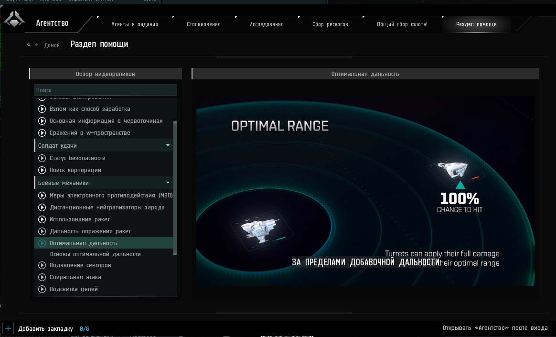Go forward with the » arrow
Screen dimensions: 556x337
click(x=36, y=45)
